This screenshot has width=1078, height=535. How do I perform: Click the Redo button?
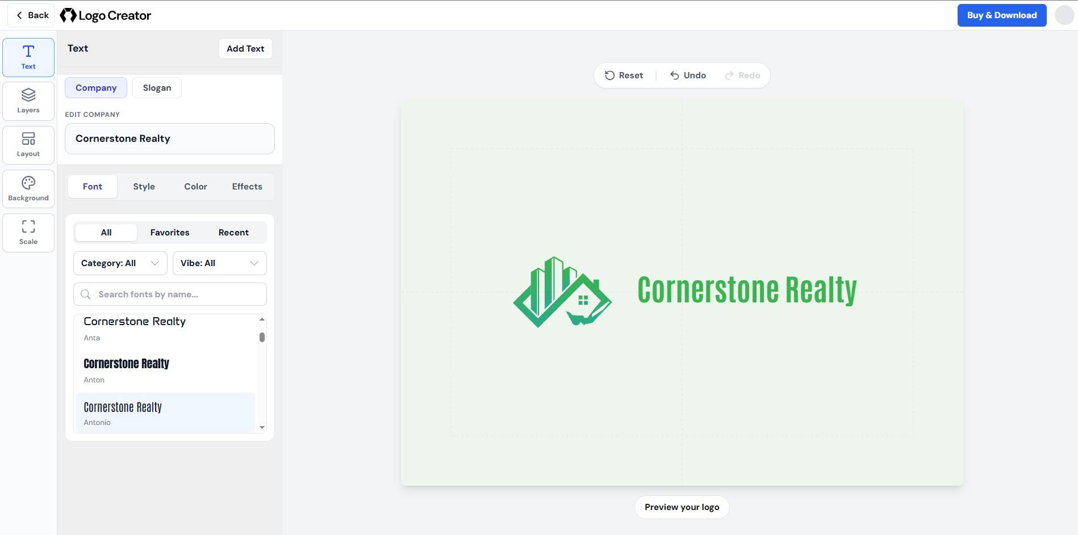pos(742,75)
